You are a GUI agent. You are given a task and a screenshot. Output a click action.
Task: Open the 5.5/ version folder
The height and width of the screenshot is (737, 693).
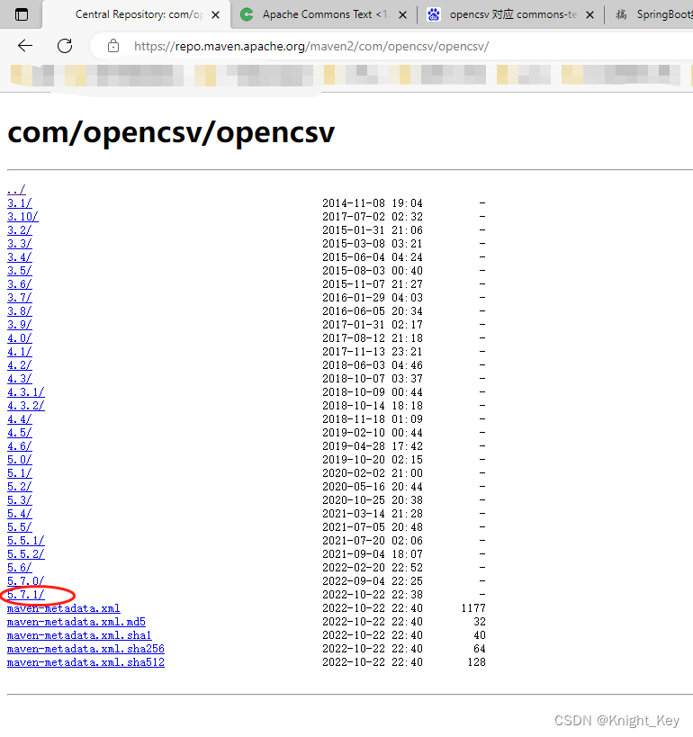coord(19,527)
